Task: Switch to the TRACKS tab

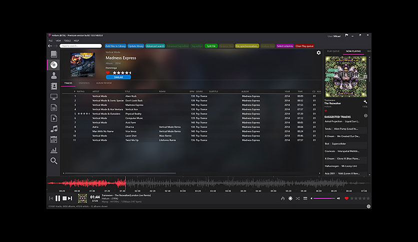Action: [68, 83]
